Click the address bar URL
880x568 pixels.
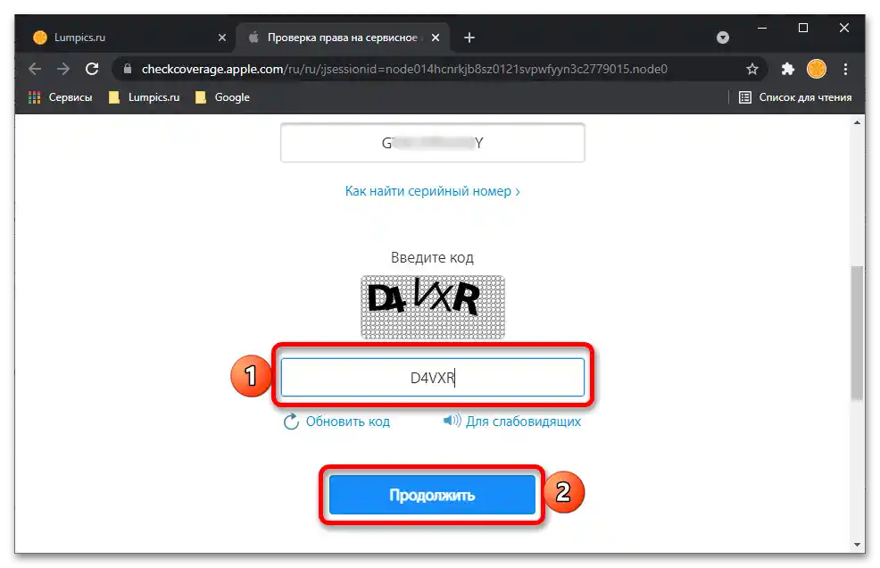pyautogui.click(x=404, y=69)
